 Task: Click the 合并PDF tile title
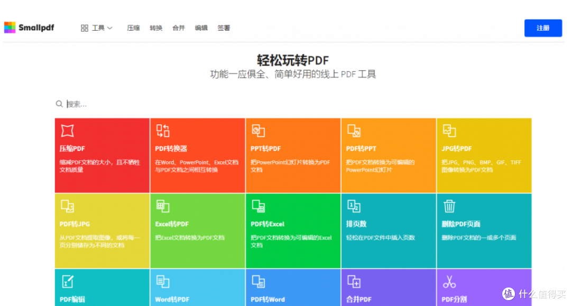click(x=358, y=300)
